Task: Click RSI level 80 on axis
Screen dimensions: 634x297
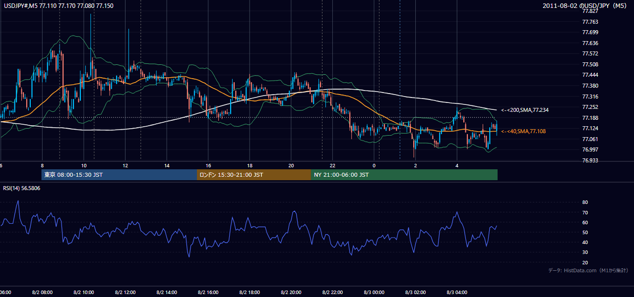Action: 585,202
